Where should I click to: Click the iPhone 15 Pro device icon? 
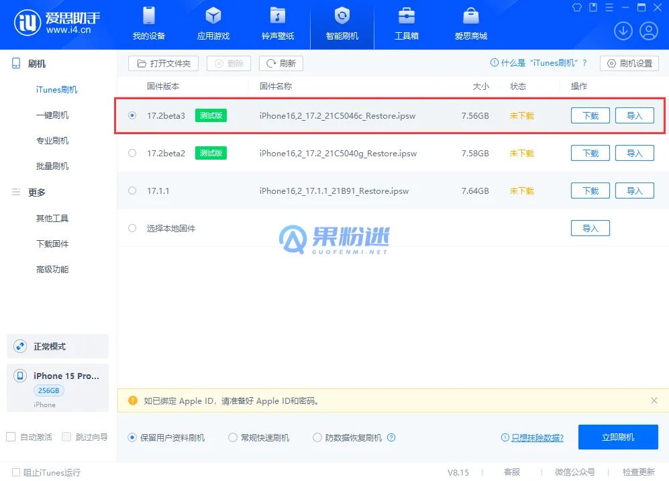(19, 376)
